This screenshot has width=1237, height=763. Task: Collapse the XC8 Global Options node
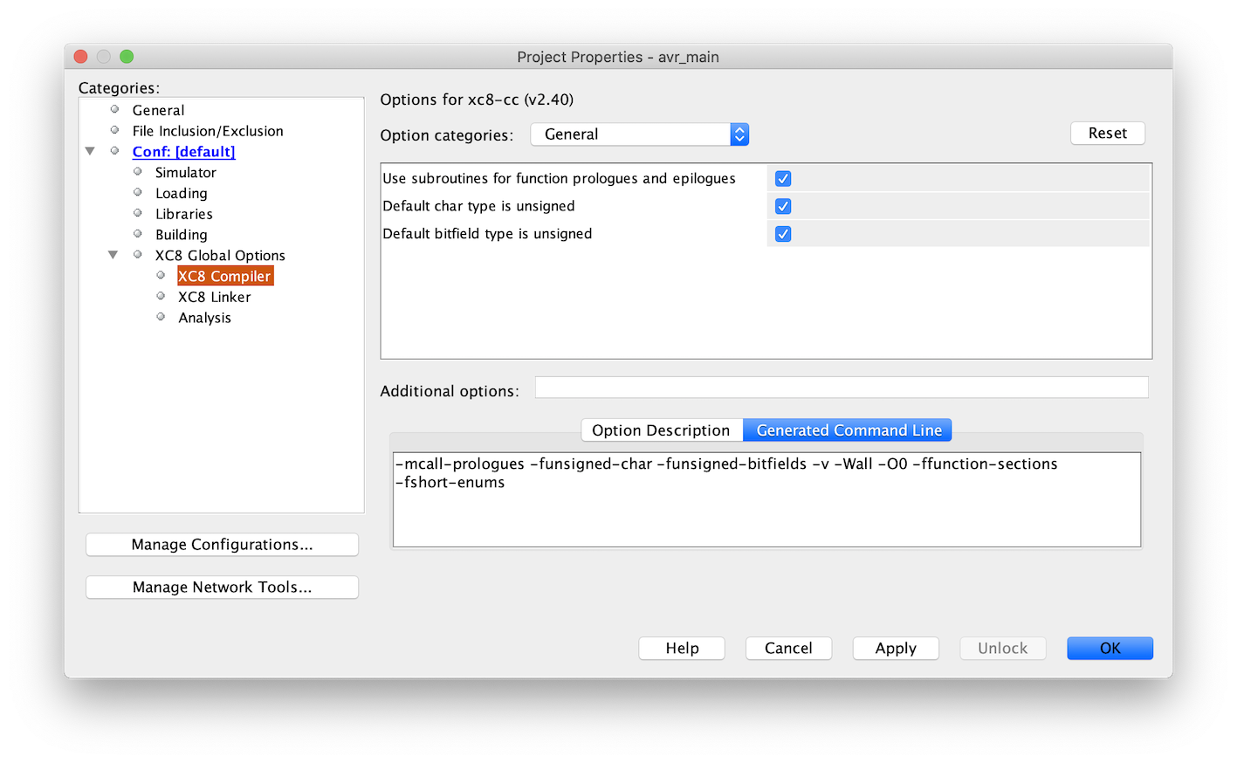113,255
